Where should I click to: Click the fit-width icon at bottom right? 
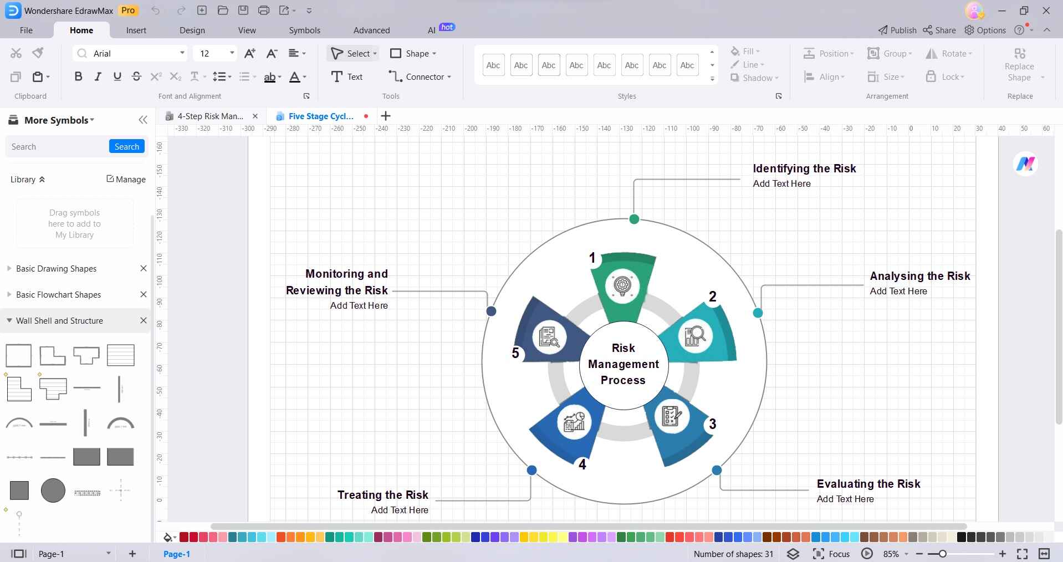(x=1044, y=554)
